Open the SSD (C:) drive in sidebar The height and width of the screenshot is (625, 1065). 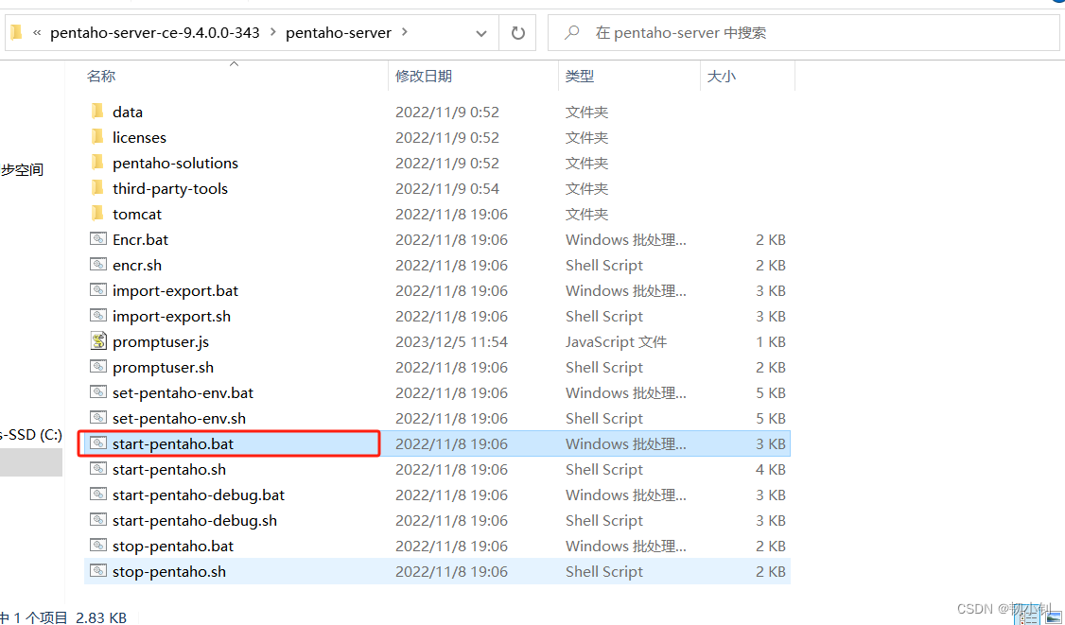(31, 435)
